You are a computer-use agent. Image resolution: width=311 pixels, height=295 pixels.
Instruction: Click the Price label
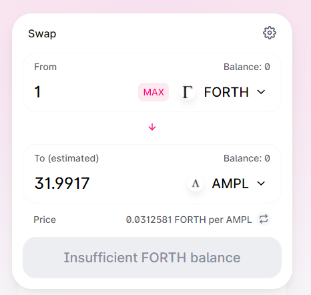[x=45, y=220]
